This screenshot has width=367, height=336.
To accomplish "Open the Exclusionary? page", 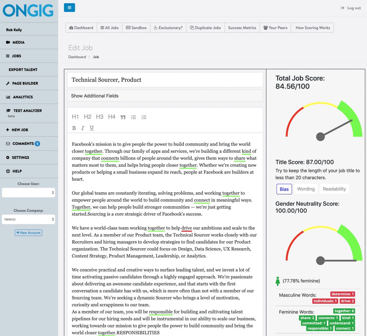I will [x=168, y=28].
